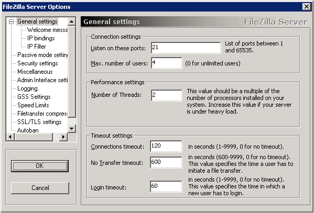Viewport: 314px width, 213px height.
Task: Click the Login timeout field
Action: [166, 187]
